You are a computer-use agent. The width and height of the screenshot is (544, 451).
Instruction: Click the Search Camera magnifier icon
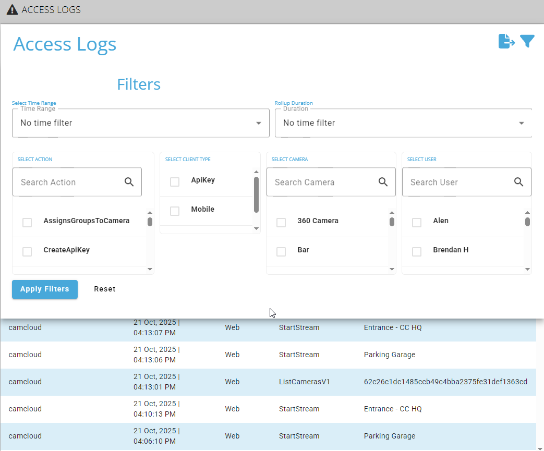click(383, 182)
